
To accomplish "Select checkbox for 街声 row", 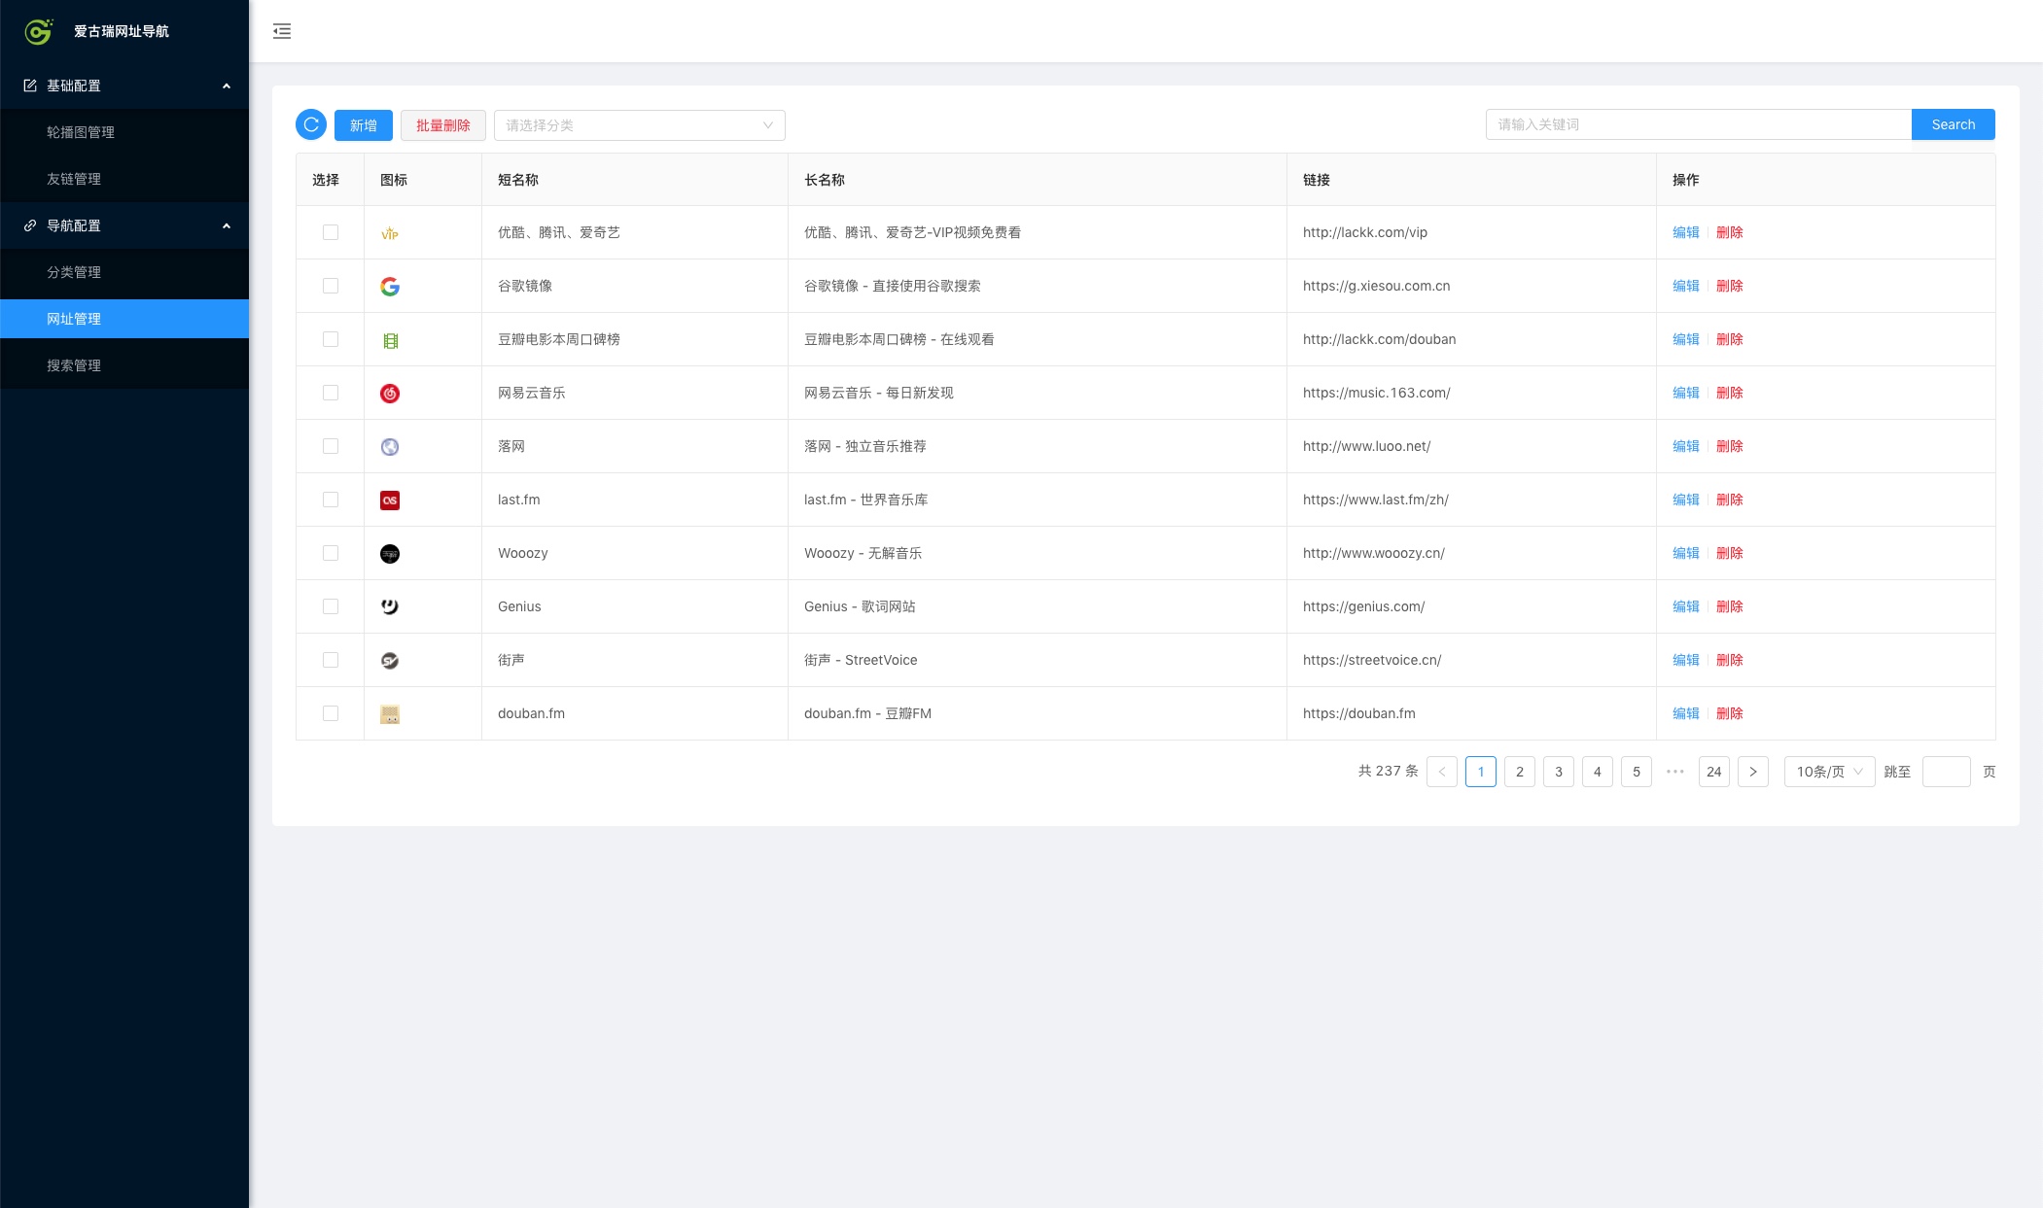I will click(331, 660).
